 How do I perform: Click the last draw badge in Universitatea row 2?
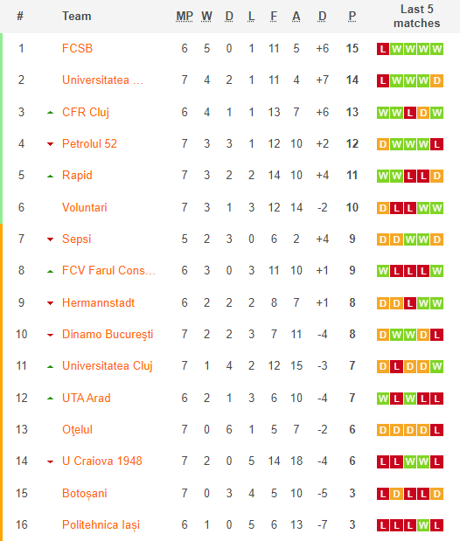(437, 80)
